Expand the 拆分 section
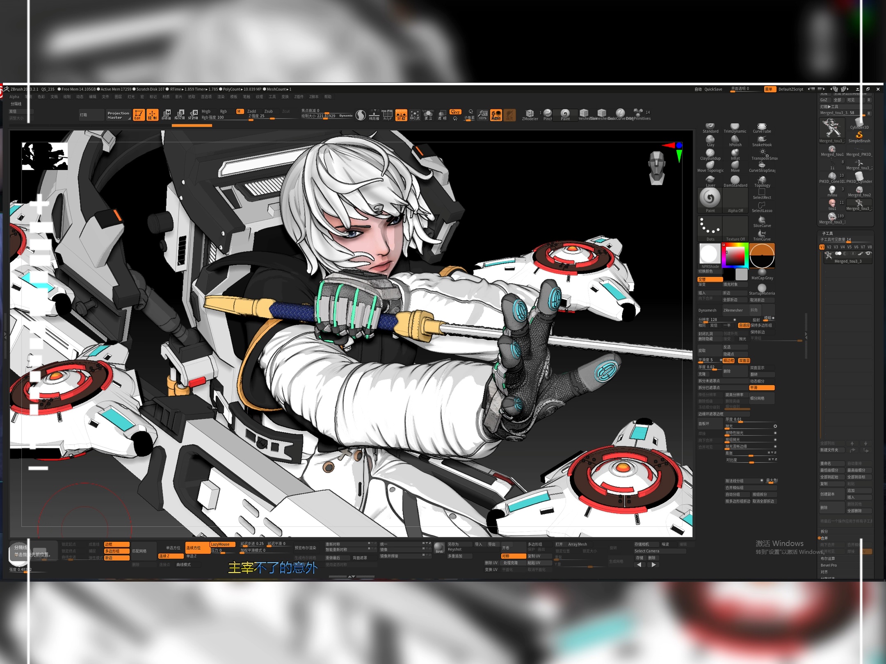This screenshot has height=664, width=886. click(x=824, y=531)
